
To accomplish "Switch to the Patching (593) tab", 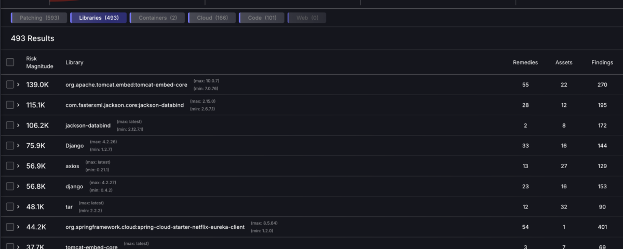I will 39,18.
